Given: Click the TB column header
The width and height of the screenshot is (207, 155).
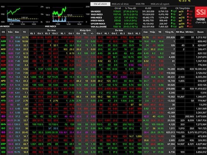Looking at the screenshot, I should coord(160,32).
